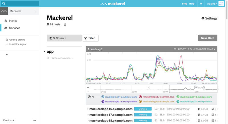Click CPU icon in mackerelapp16 row
This screenshot has height=124, width=228.
(213, 109)
